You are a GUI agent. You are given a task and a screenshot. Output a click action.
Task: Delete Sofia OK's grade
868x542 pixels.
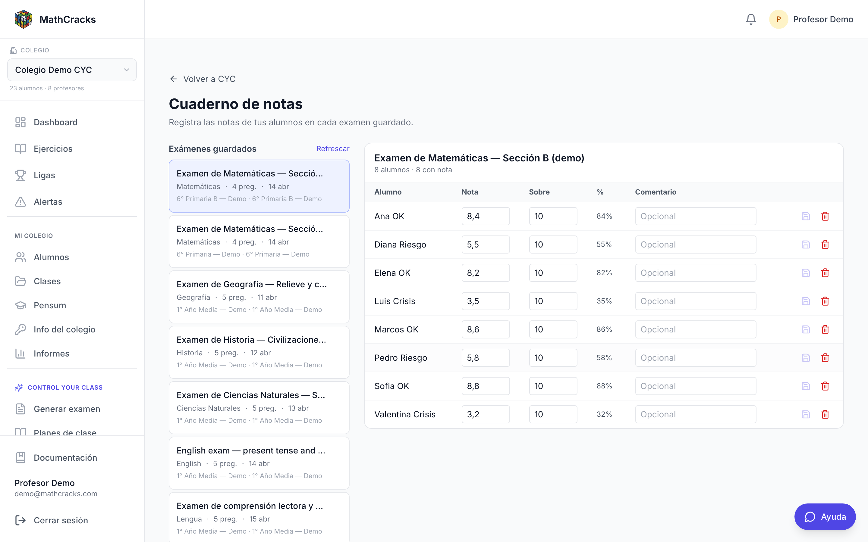pyautogui.click(x=825, y=386)
